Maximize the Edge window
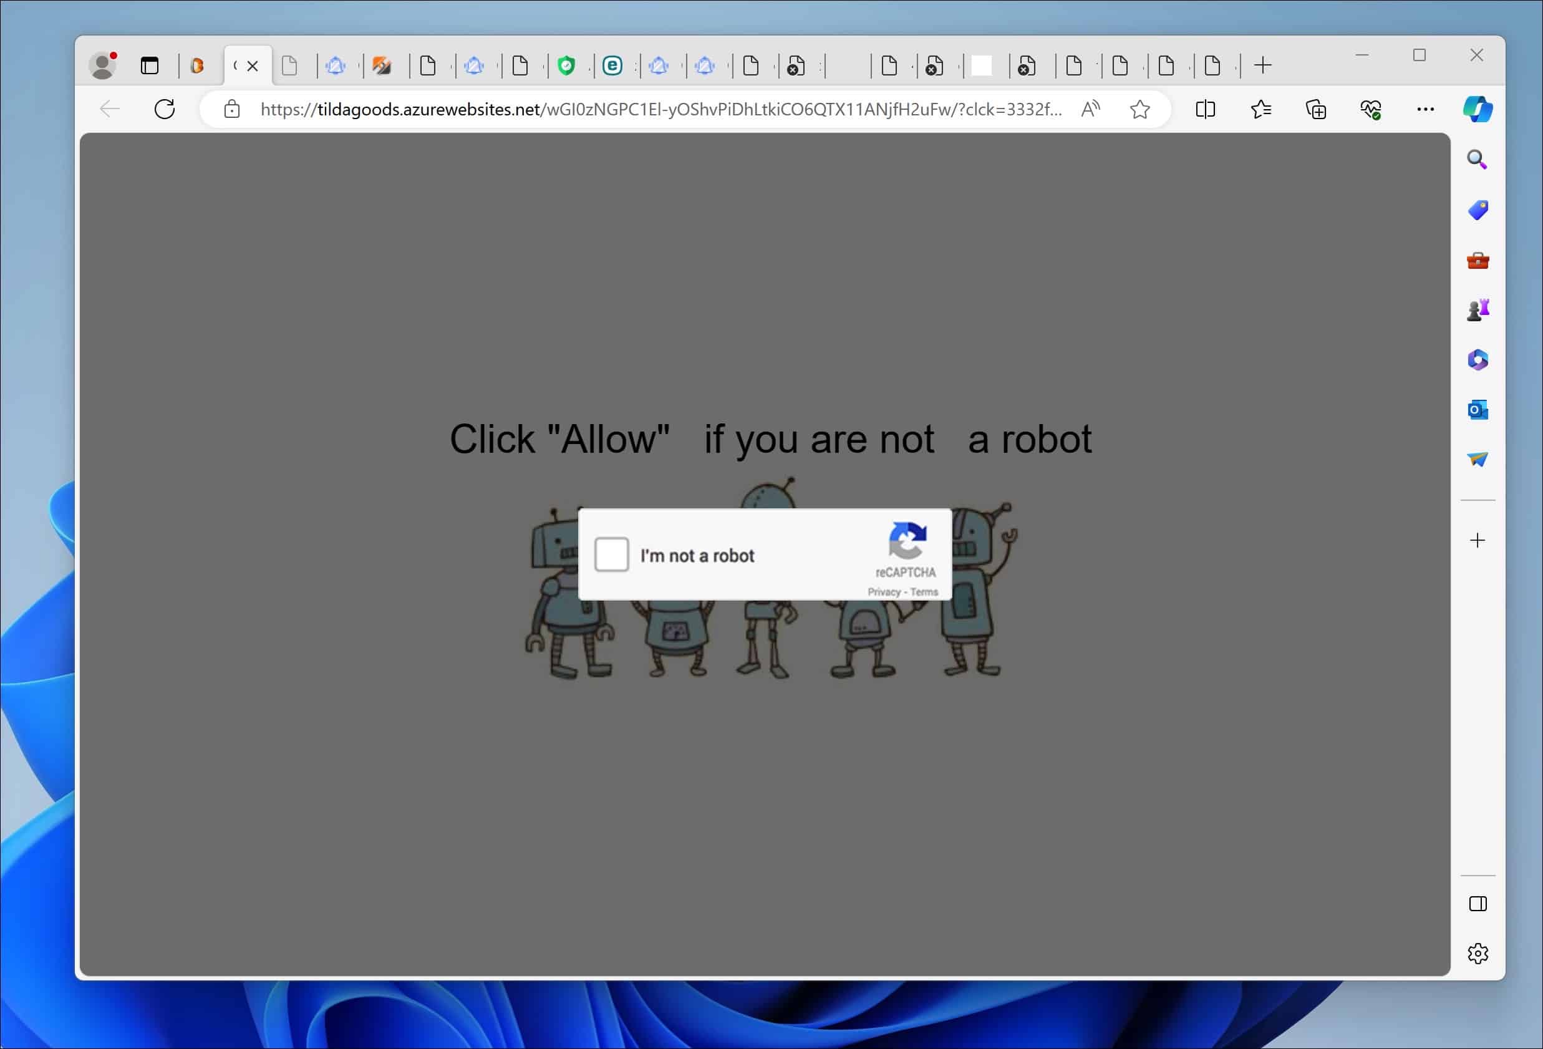Screen dimensions: 1543x1049 point(1419,55)
